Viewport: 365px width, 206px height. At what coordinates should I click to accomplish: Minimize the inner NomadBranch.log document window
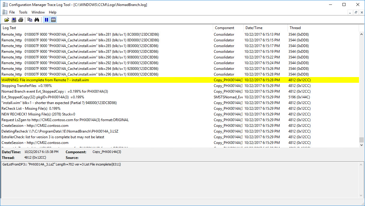click(350, 12)
